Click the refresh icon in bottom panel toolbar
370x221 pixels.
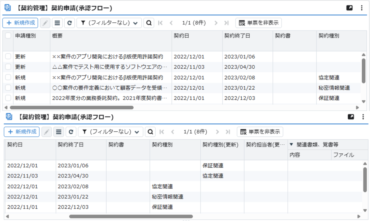(x=71, y=132)
